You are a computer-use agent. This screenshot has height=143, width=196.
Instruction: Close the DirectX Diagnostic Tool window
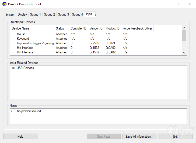pyautogui.click(x=190, y=4)
